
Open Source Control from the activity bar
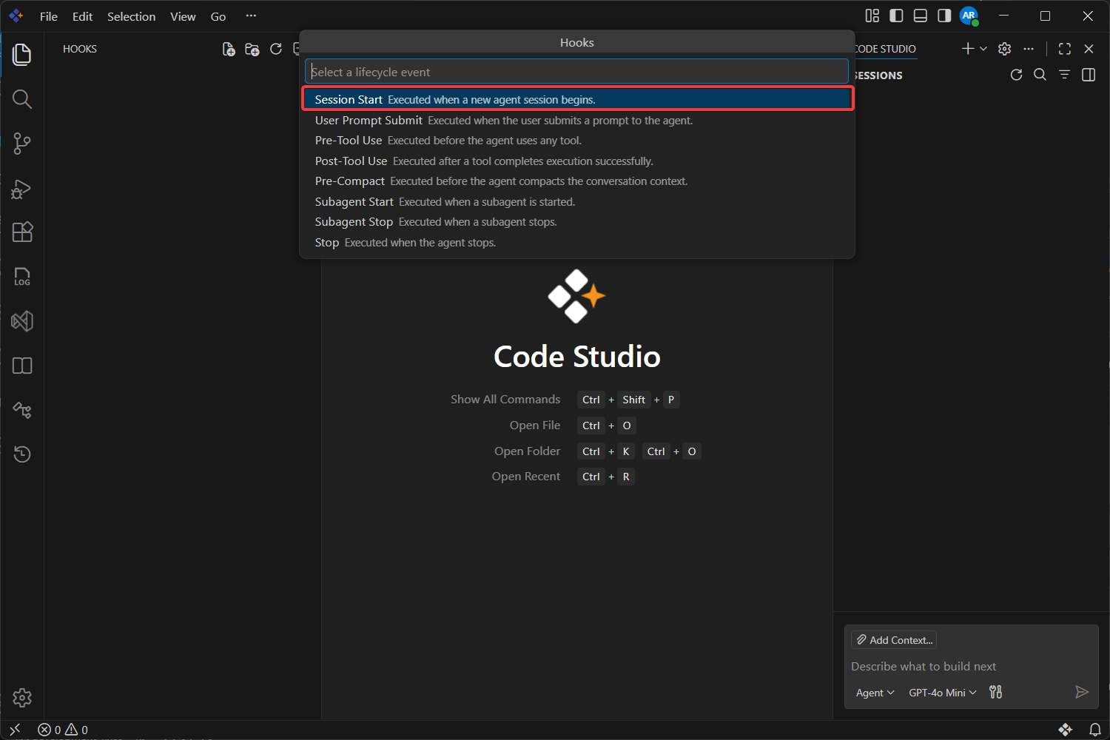[22, 144]
